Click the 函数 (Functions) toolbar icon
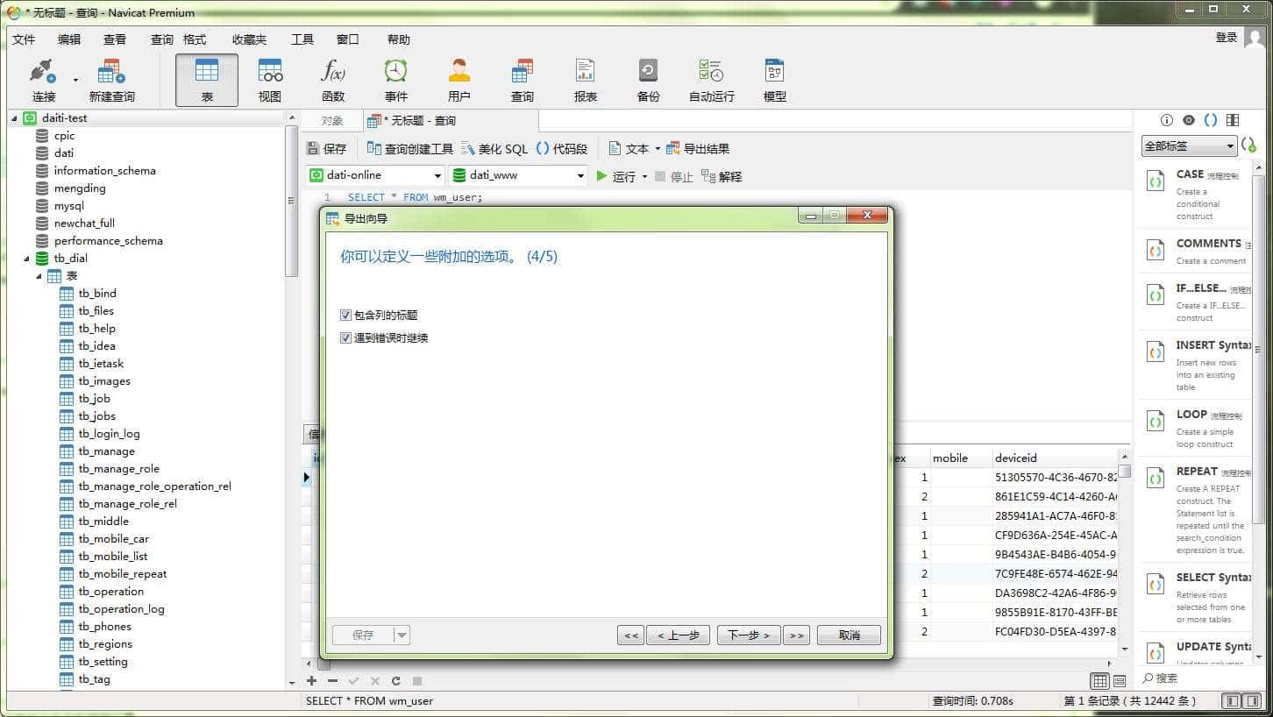Viewport: 1273px width, 717px height. [333, 79]
